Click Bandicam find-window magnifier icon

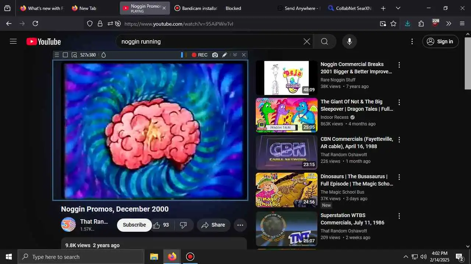tap(74, 55)
